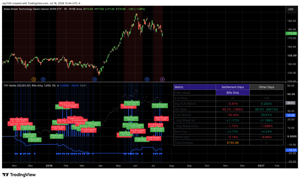Click the purple lightning event marker icon
The width and height of the screenshot is (300, 181).
tap(162, 79)
